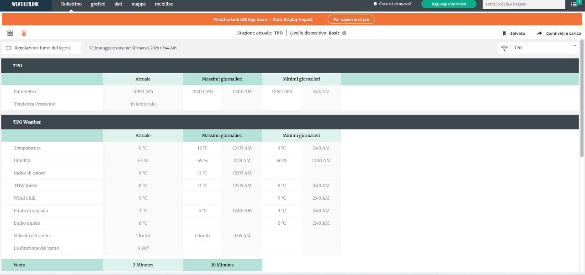
Task: Open the grafico tab
Action: tap(98, 4)
